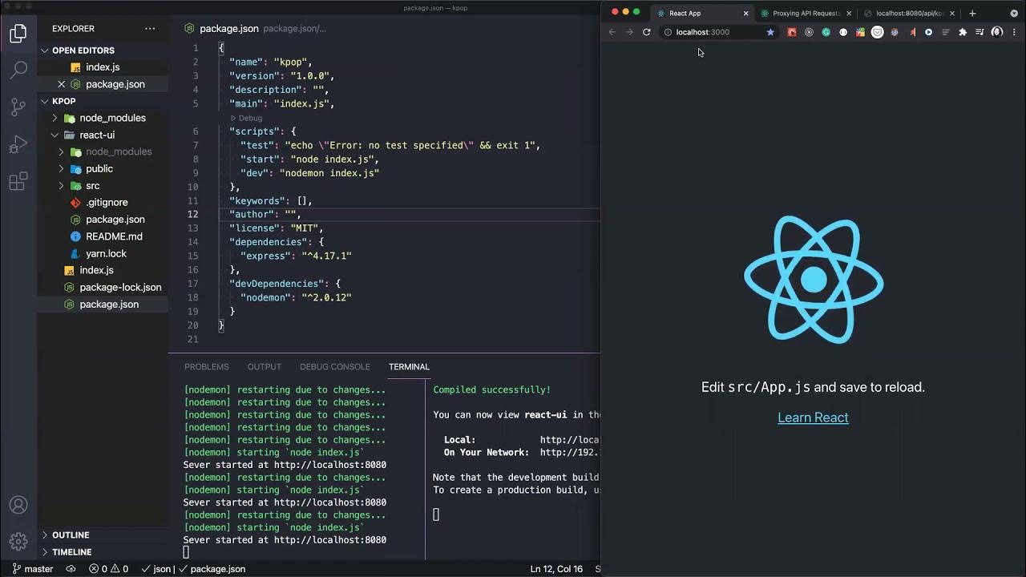This screenshot has height=577, width=1026.
Task: Switch to the Output panel tab
Action: (x=264, y=367)
